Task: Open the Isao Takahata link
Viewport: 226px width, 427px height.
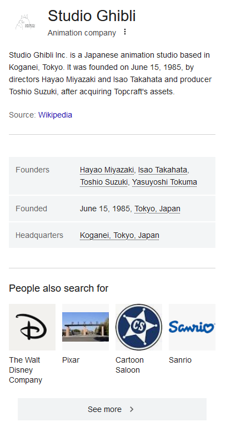Action: (x=163, y=170)
